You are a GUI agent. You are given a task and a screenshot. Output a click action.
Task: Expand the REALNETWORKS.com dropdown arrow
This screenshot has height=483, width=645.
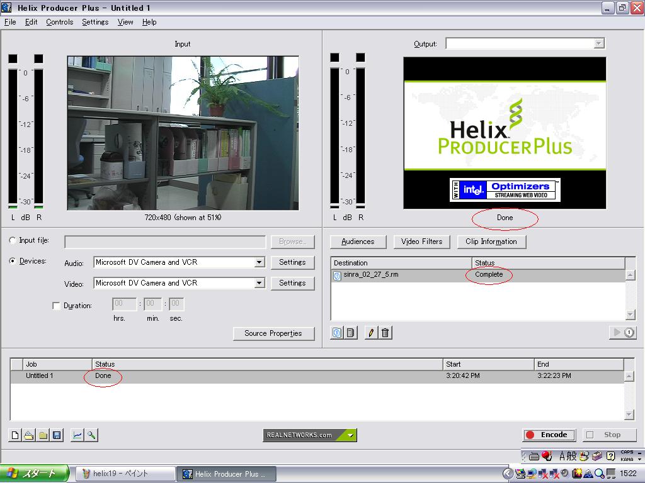tap(350, 435)
